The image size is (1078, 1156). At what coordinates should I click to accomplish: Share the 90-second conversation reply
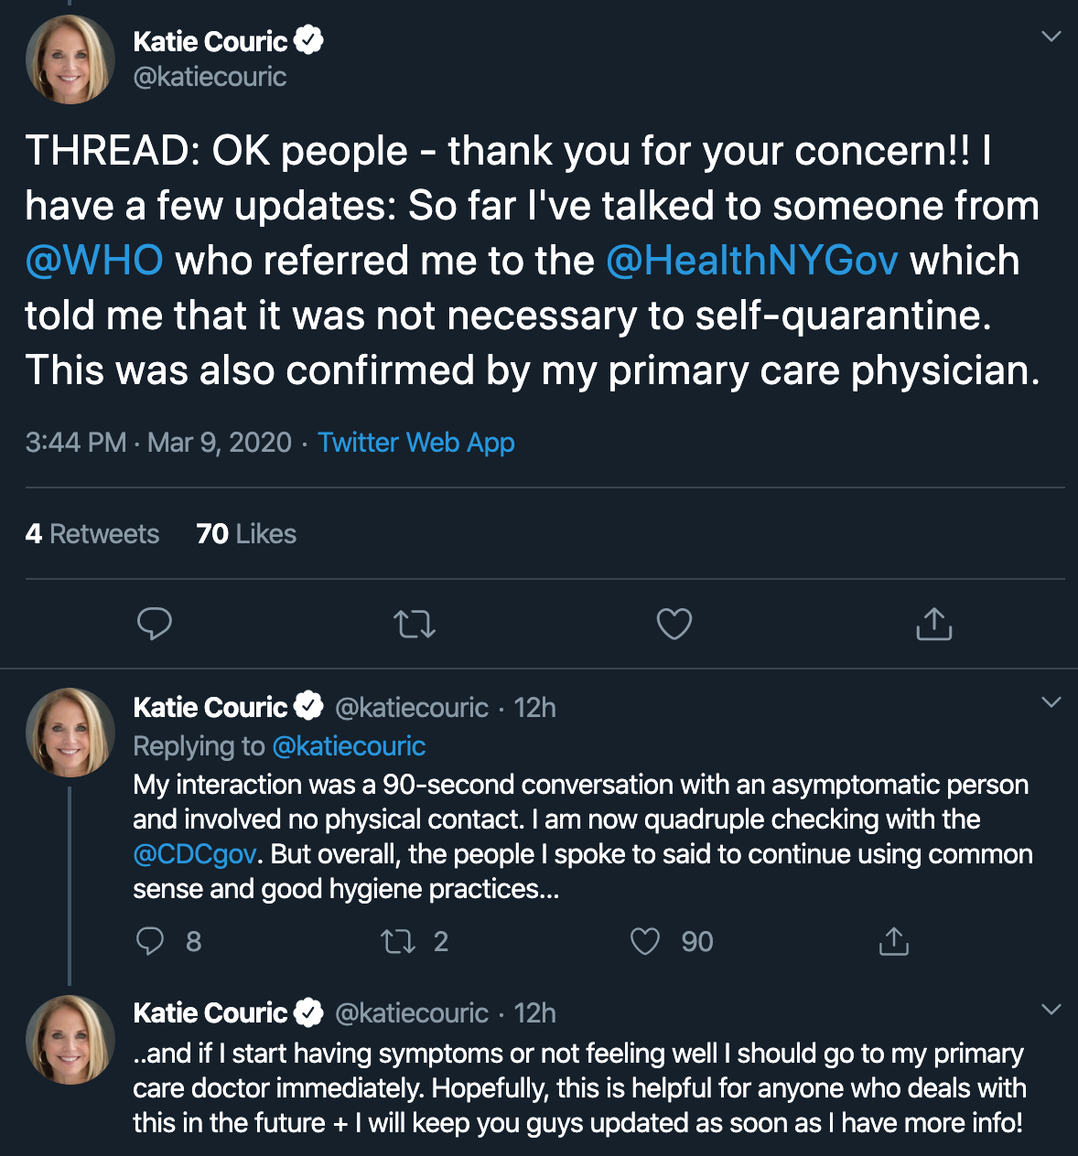tap(894, 941)
